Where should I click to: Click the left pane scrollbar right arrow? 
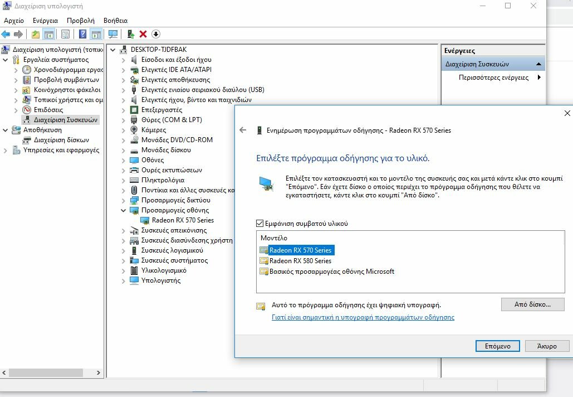tap(99, 372)
